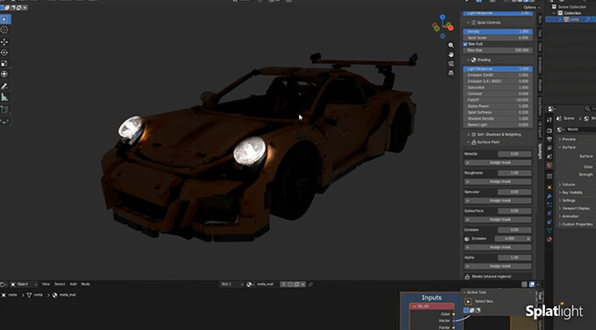Open the World properties tab icon

tap(550, 165)
